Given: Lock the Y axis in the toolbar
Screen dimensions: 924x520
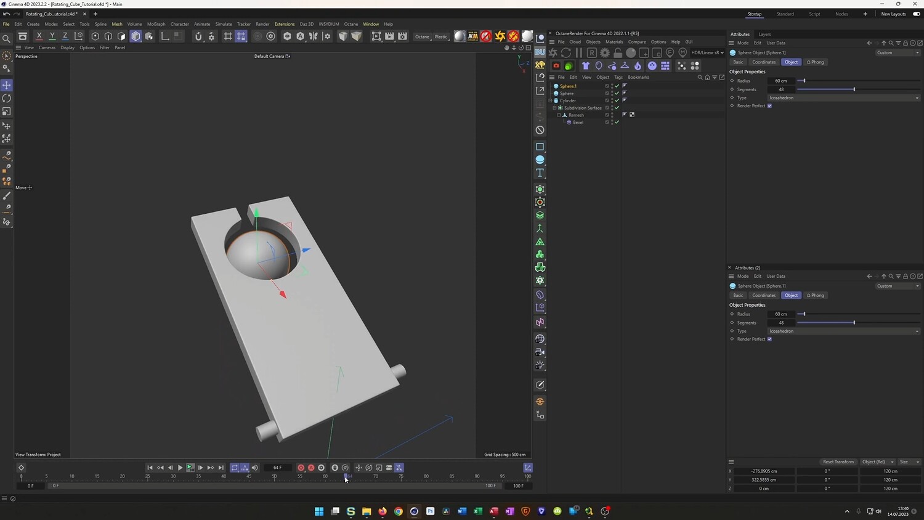Looking at the screenshot, I should click(x=52, y=36).
